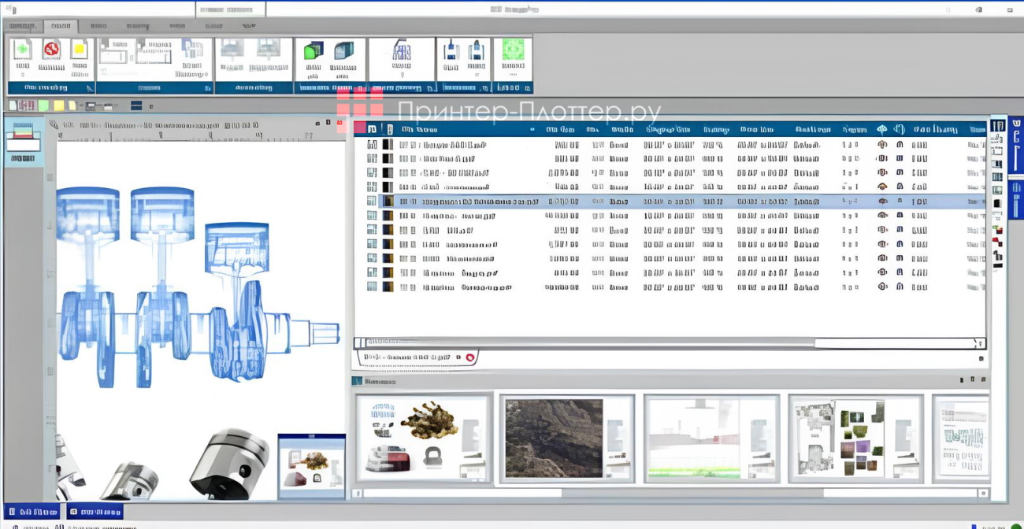
Task: Switch to the third ribbon tab
Action: (98, 26)
